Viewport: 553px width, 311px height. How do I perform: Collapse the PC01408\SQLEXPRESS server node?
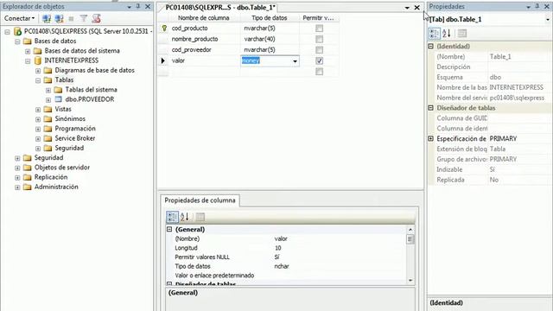[x=7, y=32]
